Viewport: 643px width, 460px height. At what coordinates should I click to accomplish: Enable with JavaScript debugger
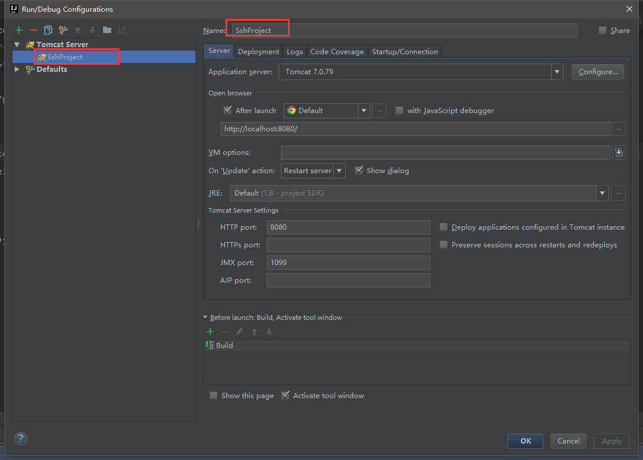click(x=399, y=110)
